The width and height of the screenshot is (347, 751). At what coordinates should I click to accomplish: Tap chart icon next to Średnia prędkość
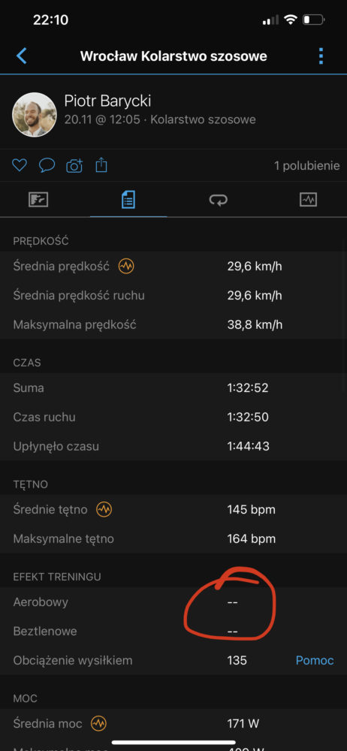point(126,267)
